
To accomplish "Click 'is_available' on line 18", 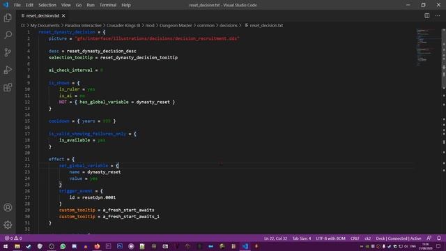I will [x=75, y=140].
